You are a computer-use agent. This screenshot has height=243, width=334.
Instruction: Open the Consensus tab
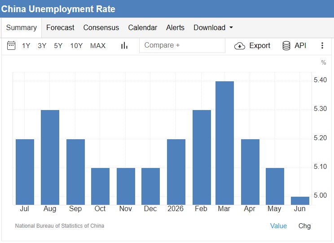pyautogui.click(x=101, y=27)
